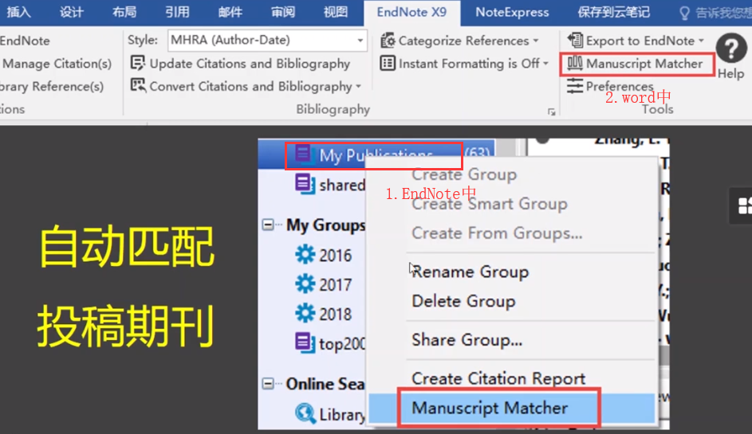This screenshot has width=752, height=434.
Task: Select the 2018 group label
Action: [335, 314]
